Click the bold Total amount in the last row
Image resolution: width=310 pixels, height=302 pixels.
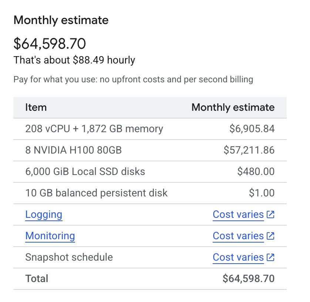click(249, 278)
